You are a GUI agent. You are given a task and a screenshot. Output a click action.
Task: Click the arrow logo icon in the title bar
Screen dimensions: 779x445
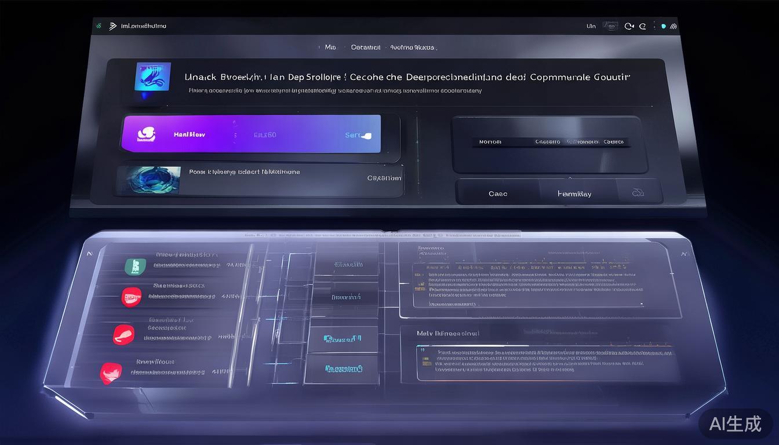coord(112,26)
